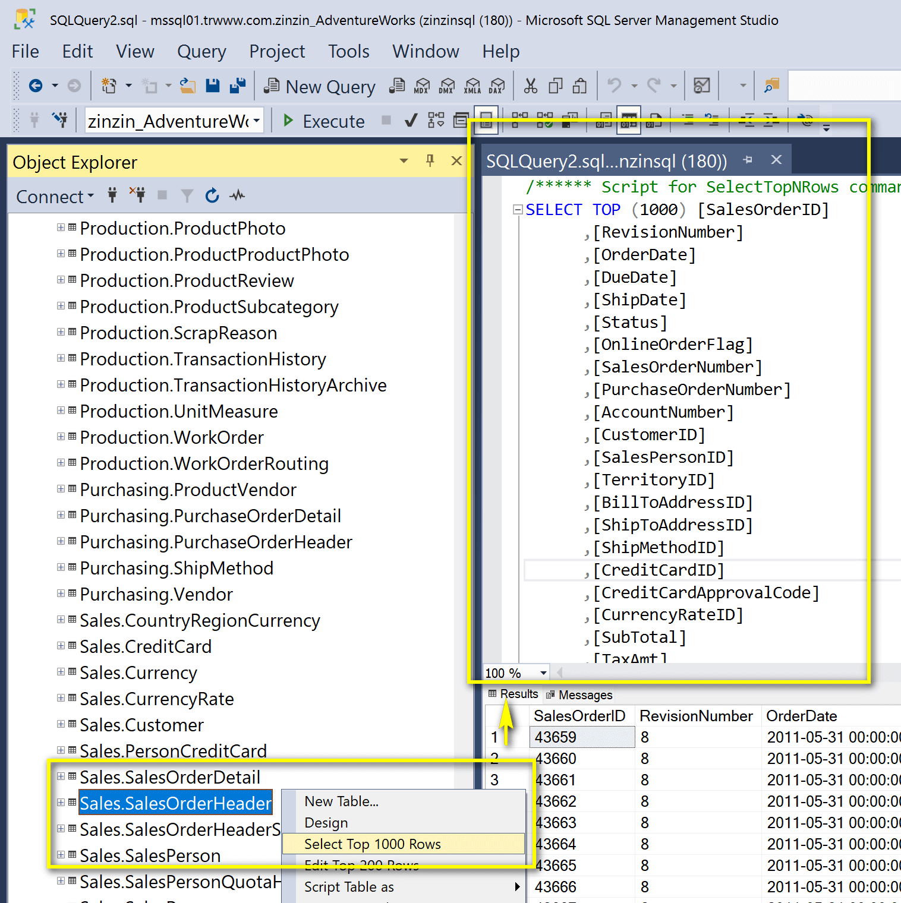Comment out the selected lines
Screen dimensions: 901x903
(688, 121)
